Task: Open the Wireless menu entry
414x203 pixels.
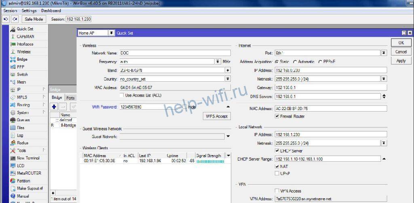Action: click(x=23, y=52)
